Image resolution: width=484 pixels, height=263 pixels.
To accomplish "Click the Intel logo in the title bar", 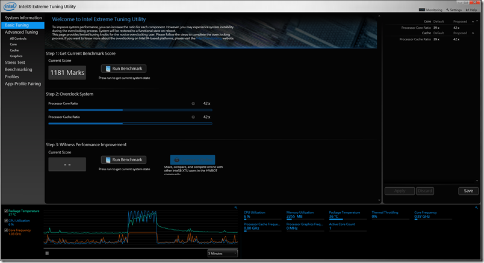I will click(x=10, y=6).
